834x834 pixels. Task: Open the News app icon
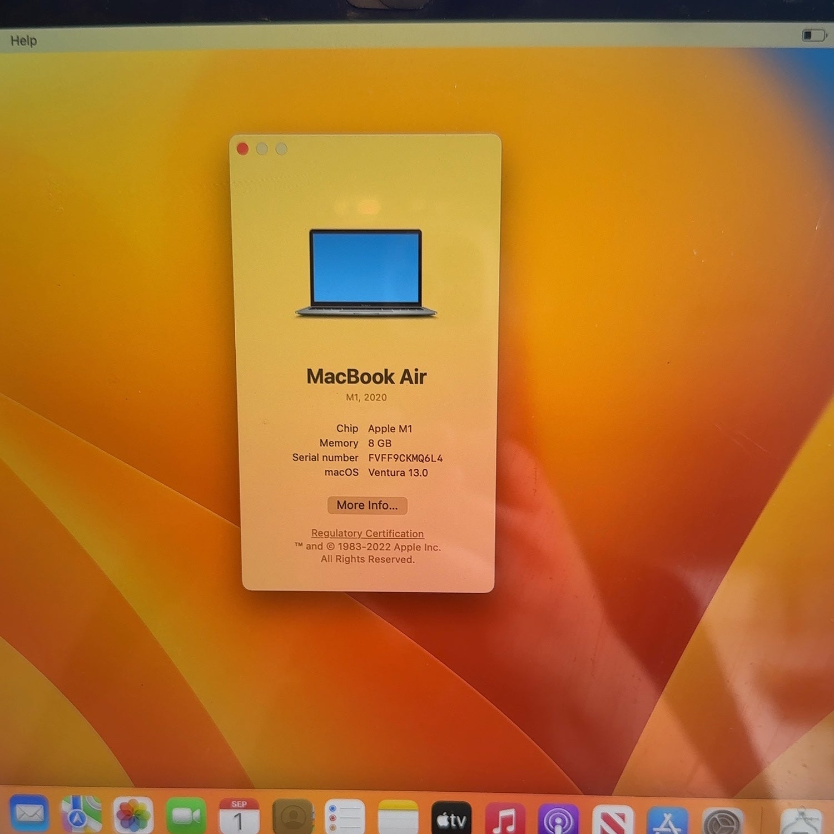pyautogui.click(x=613, y=820)
